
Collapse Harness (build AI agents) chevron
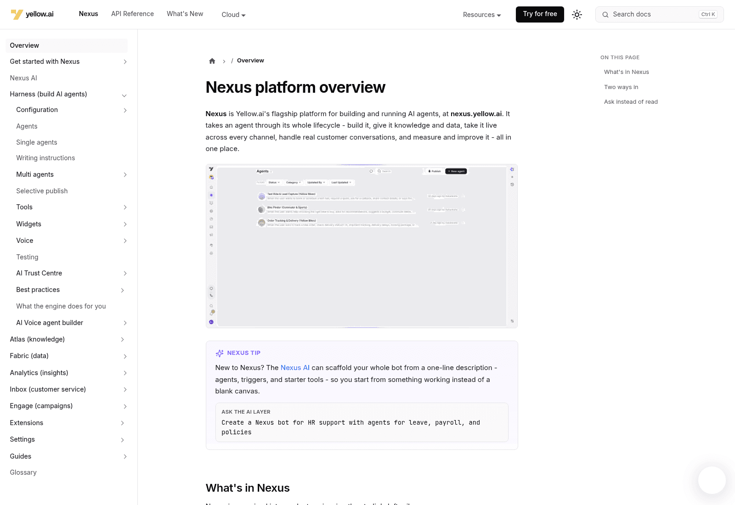click(x=124, y=95)
